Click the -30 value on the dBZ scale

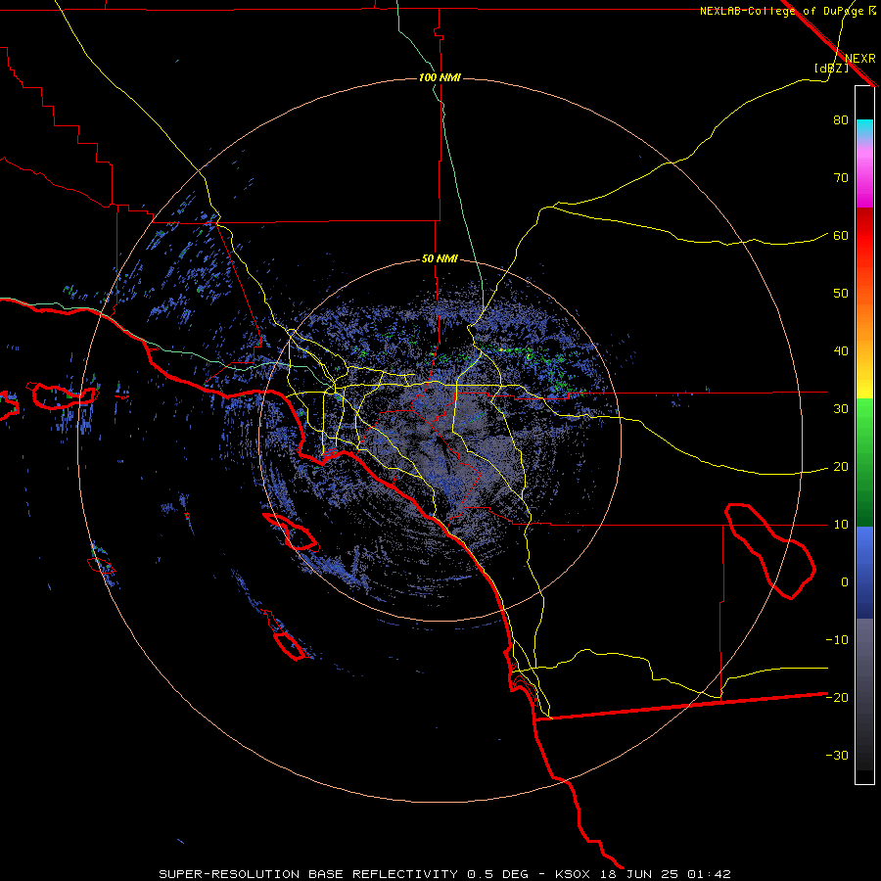(x=837, y=755)
